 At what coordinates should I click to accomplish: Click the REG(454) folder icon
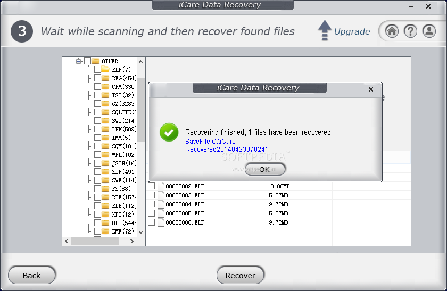[105, 78]
